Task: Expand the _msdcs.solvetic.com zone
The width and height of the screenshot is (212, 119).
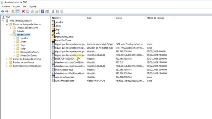Action: (11, 28)
